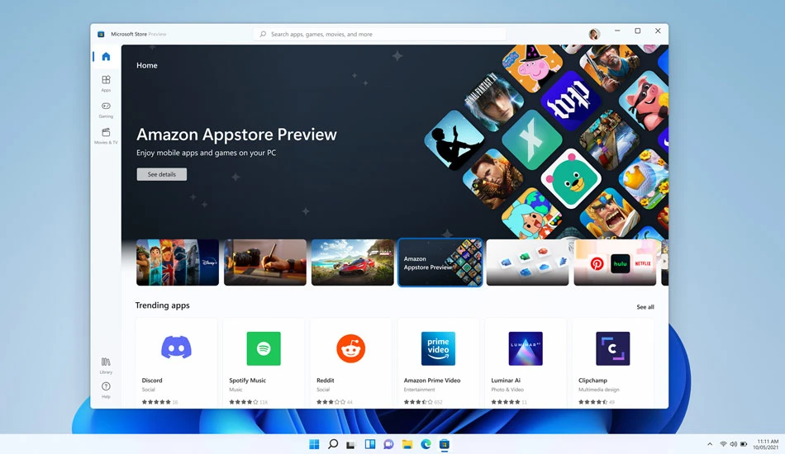Click See all for Trending apps
The width and height of the screenshot is (785, 454).
(645, 307)
